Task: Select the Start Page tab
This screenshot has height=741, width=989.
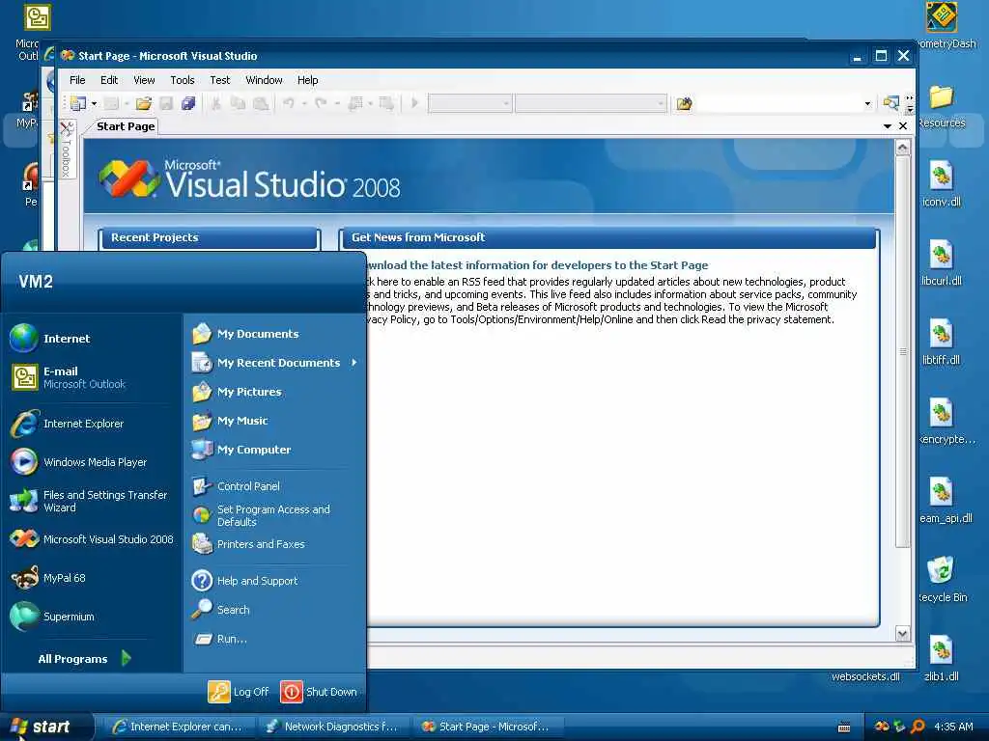Action: point(126,126)
